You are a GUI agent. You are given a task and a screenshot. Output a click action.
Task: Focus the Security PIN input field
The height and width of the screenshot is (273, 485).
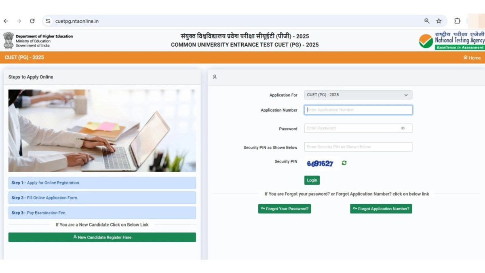point(358,147)
